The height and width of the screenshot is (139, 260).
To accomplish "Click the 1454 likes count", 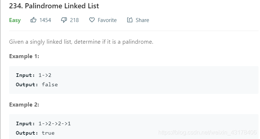I will click(x=45, y=20).
